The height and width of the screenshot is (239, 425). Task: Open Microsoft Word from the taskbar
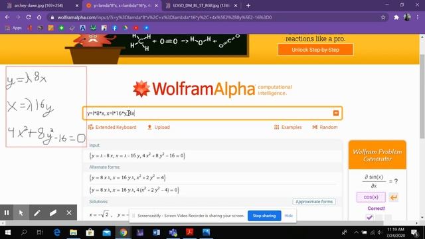point(157,232)
